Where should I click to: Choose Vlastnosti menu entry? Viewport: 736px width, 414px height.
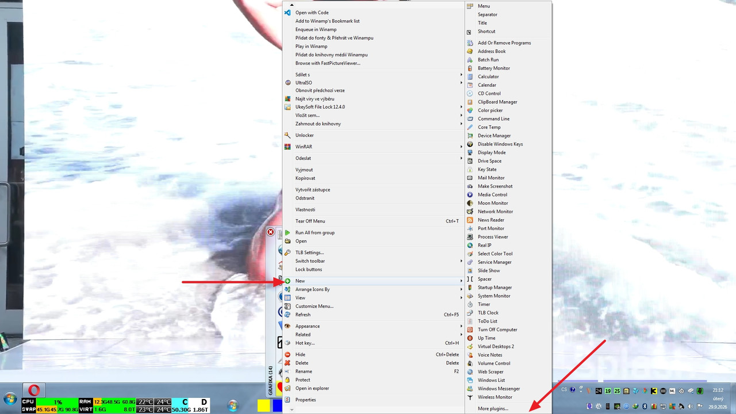tap(373, 209)
